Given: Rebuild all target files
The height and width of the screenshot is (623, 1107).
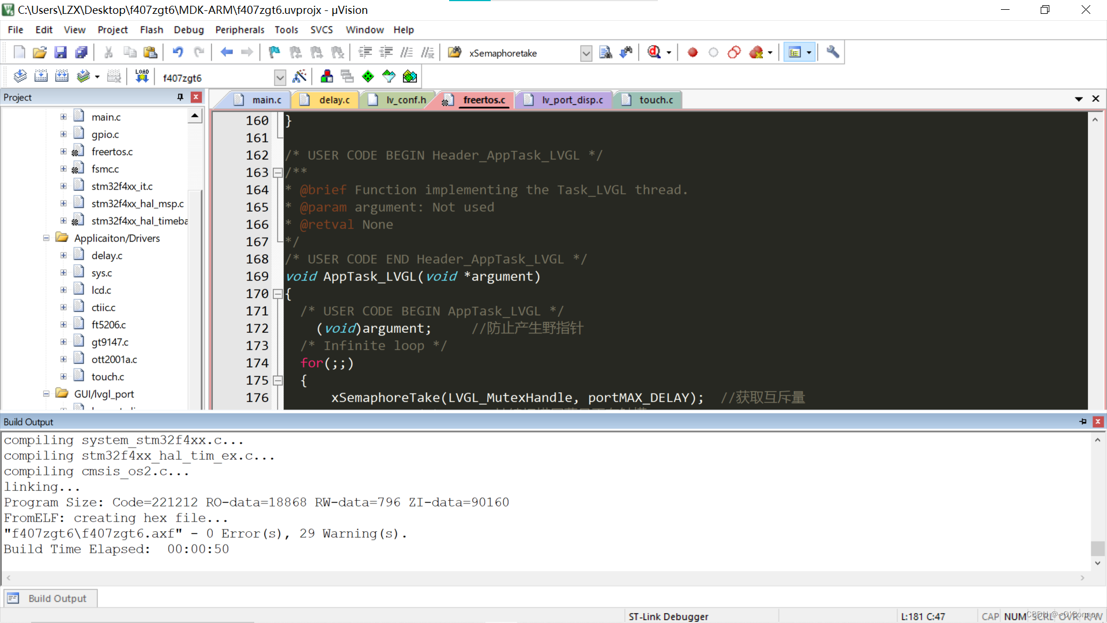Looking at the screenshot, I should [x=62, y=76].
